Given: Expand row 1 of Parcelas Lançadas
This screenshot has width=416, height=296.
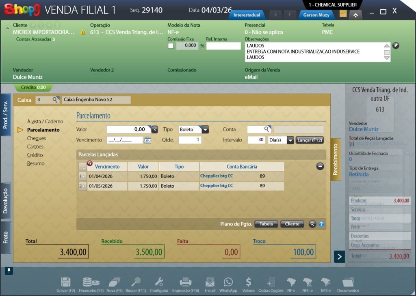Looking at the screenshot, I should [82, 176].
